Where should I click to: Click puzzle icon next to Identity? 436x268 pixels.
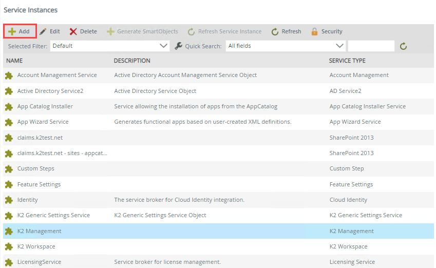[9, 200]
